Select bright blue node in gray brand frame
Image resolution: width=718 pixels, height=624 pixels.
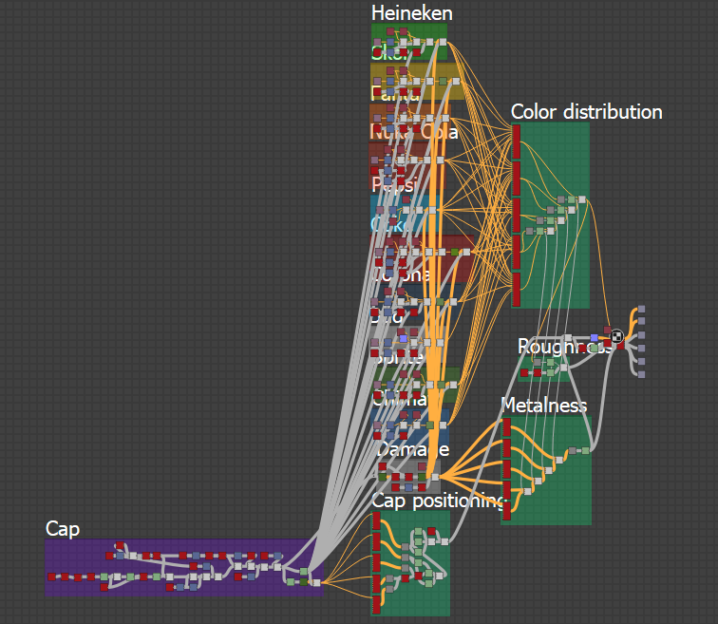[403, 338]
